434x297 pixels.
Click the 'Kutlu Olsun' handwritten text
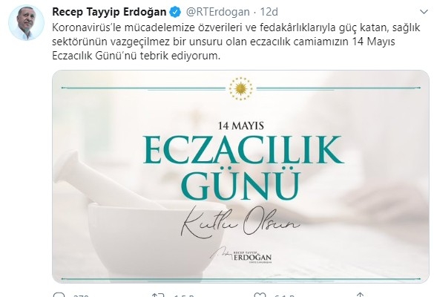coord(240,222)
